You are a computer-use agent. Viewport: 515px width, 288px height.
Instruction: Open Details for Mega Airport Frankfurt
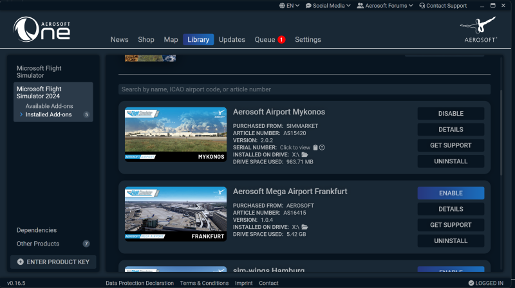(x=451, y=209)
